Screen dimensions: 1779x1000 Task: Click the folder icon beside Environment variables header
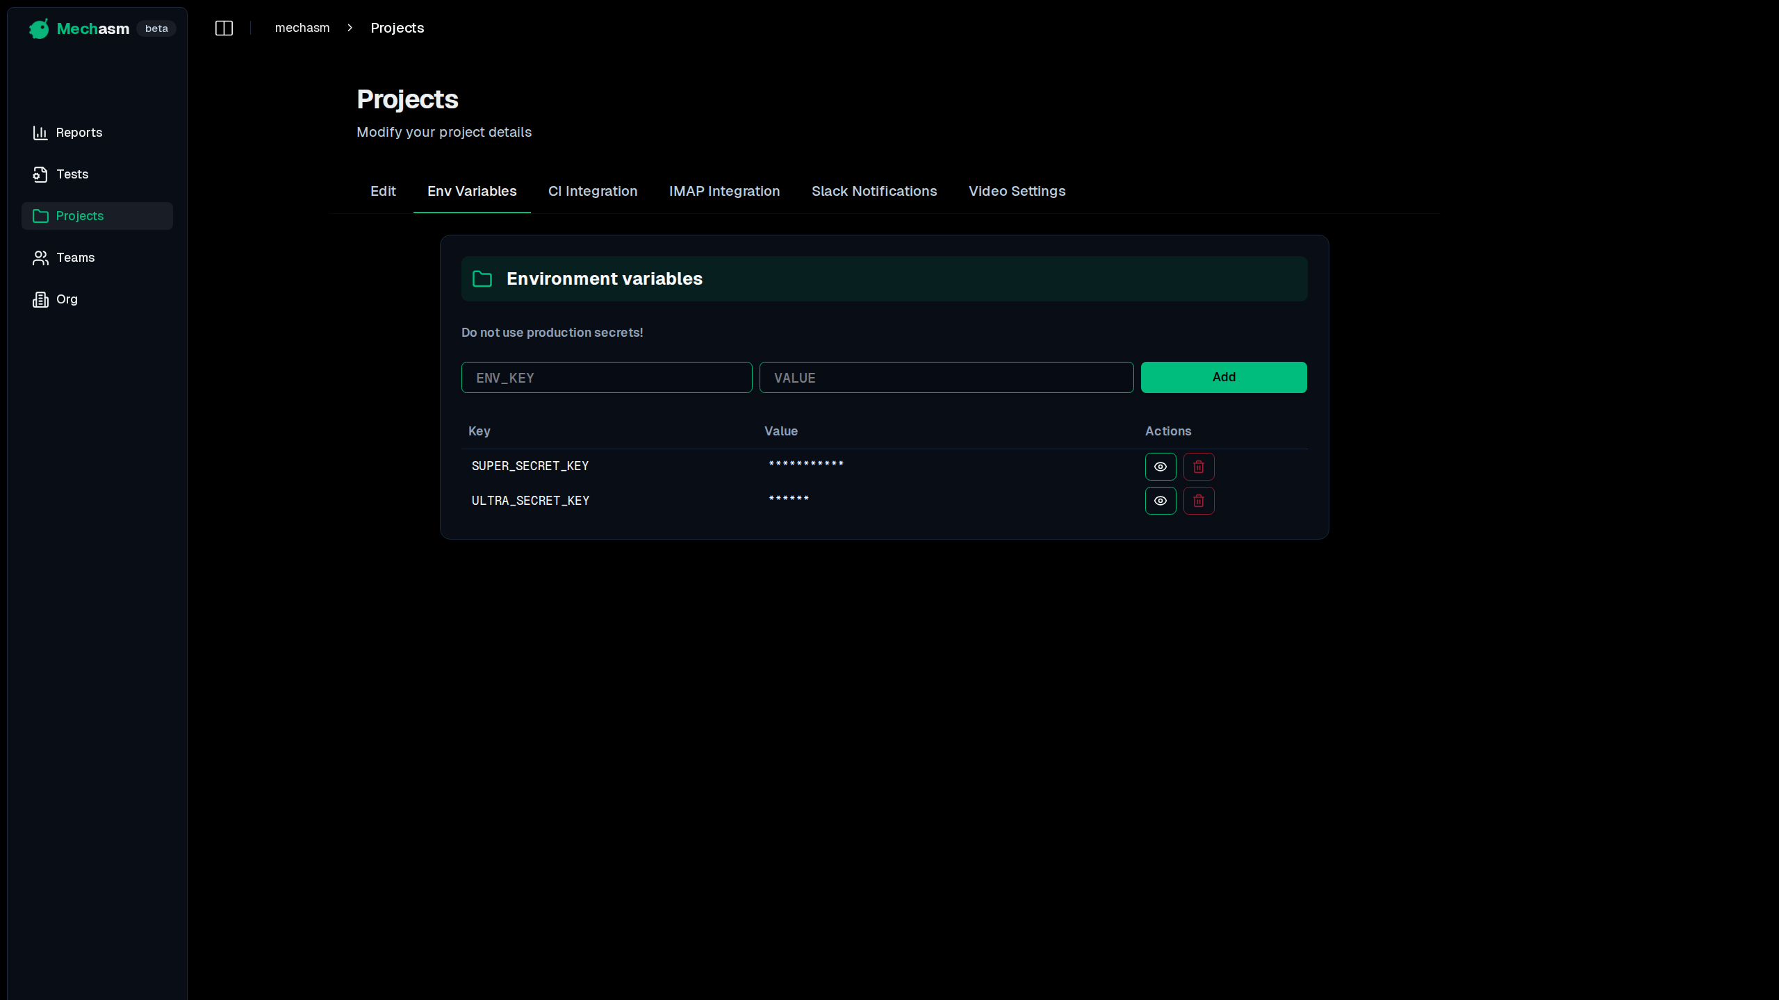point(483,278)
